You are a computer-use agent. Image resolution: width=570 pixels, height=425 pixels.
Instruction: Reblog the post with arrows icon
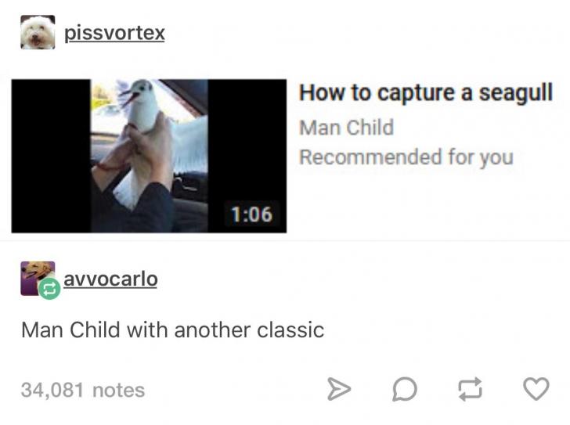[x=471, y=389]
